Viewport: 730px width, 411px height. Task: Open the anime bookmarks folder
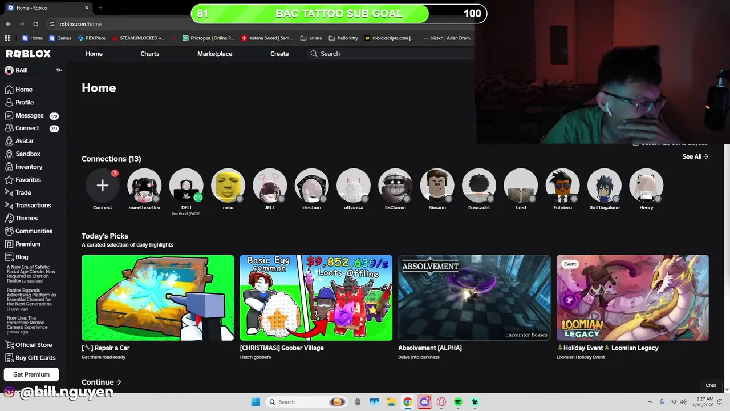coord(311,38)
